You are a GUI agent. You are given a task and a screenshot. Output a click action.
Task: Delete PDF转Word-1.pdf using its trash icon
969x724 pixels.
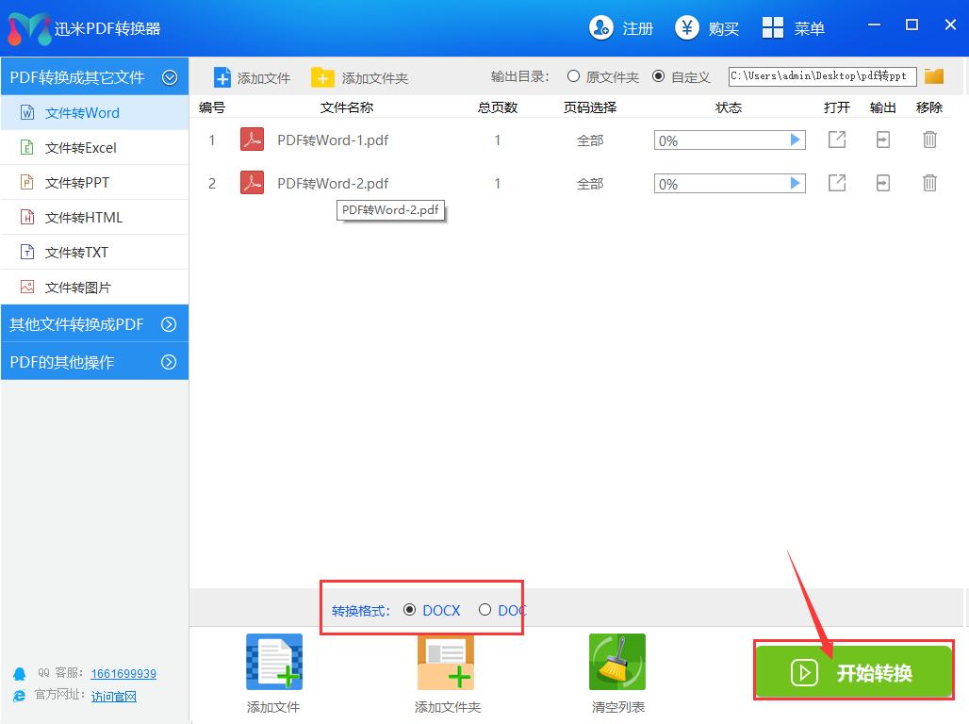[x=929, y=140]
